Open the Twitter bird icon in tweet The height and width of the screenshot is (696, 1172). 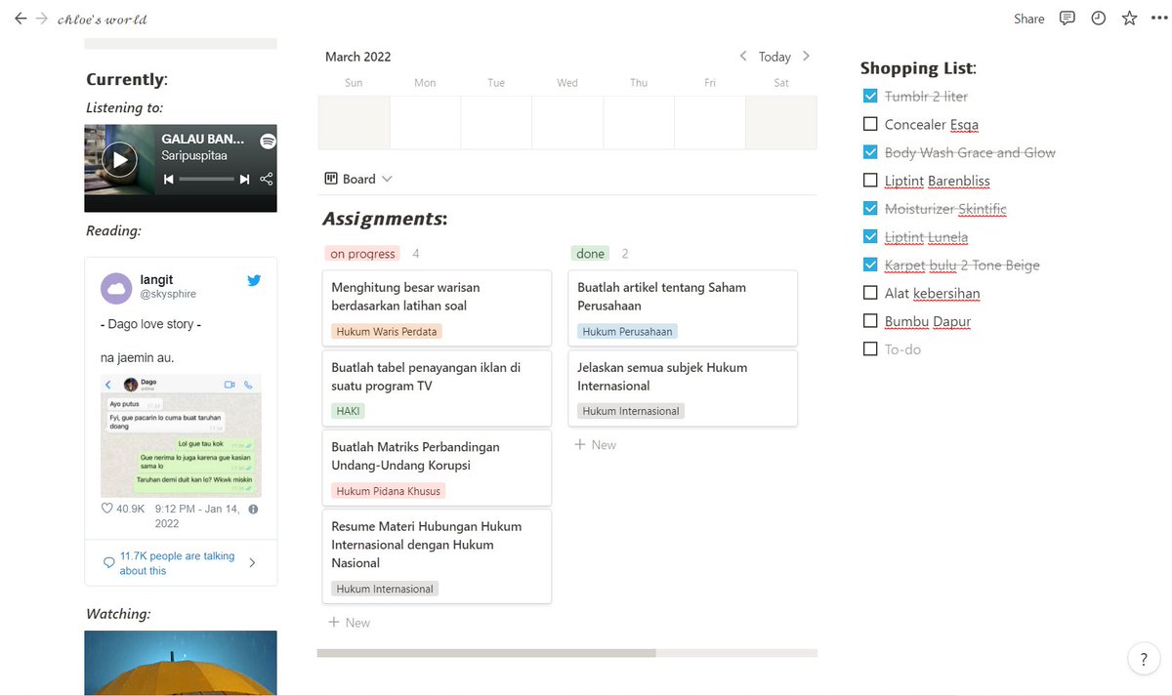[x=254, y=281]
